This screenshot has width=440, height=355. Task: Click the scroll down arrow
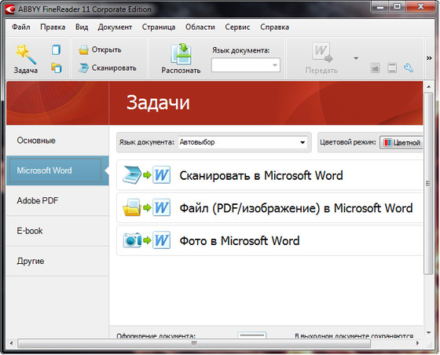[428, 333]
